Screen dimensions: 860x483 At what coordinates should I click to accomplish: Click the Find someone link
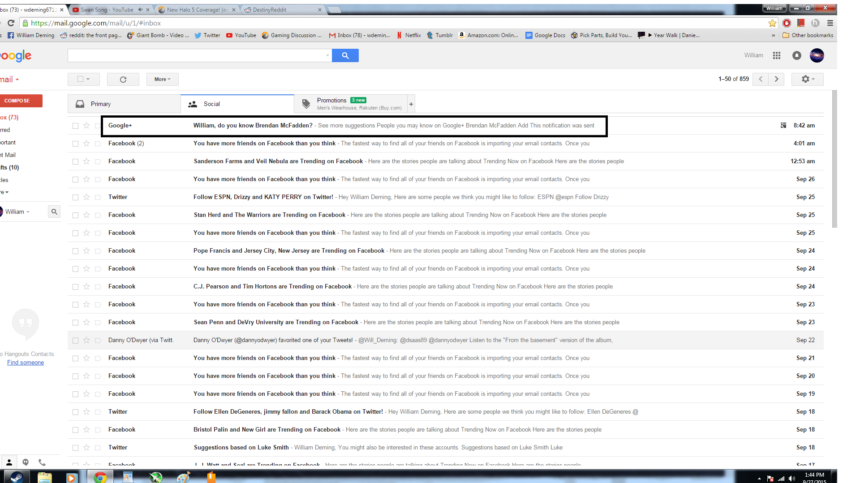pos(26,363)
